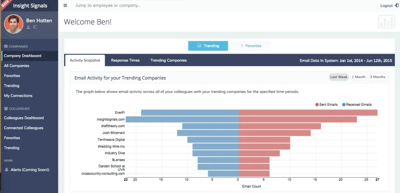Click Tenthwave Digital sent red bar
Viewport: 400px width, 193px height.
point(264,140)
